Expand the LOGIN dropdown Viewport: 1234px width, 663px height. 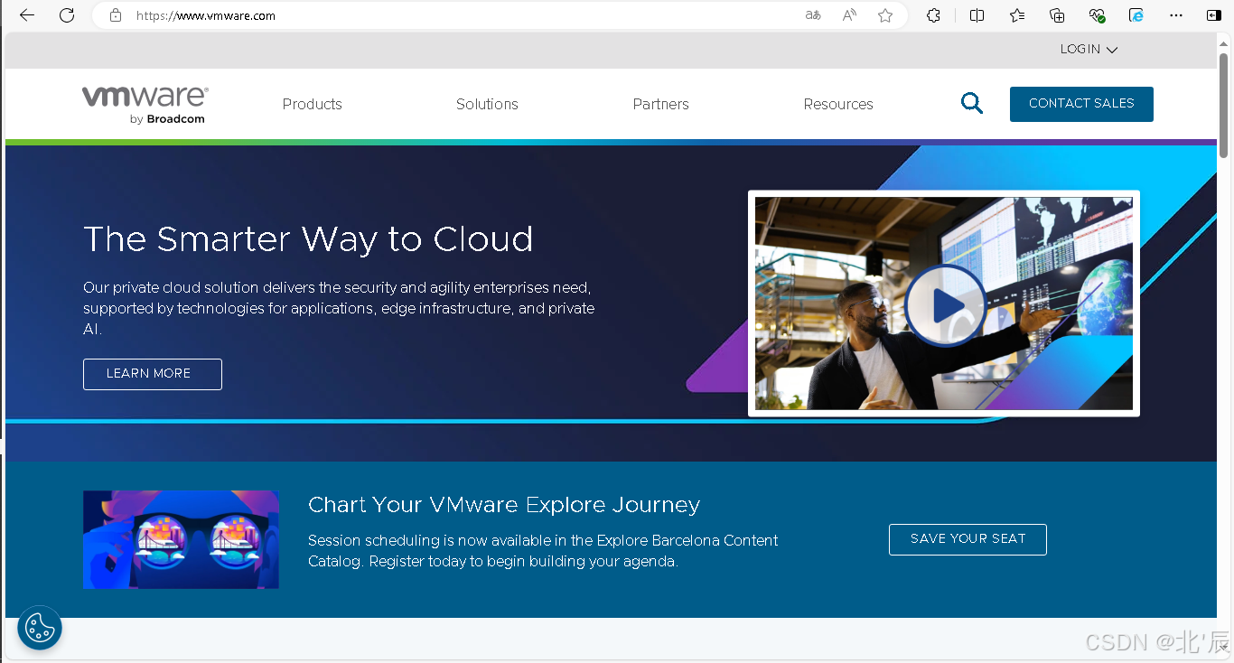click(x=1089, y=50)
